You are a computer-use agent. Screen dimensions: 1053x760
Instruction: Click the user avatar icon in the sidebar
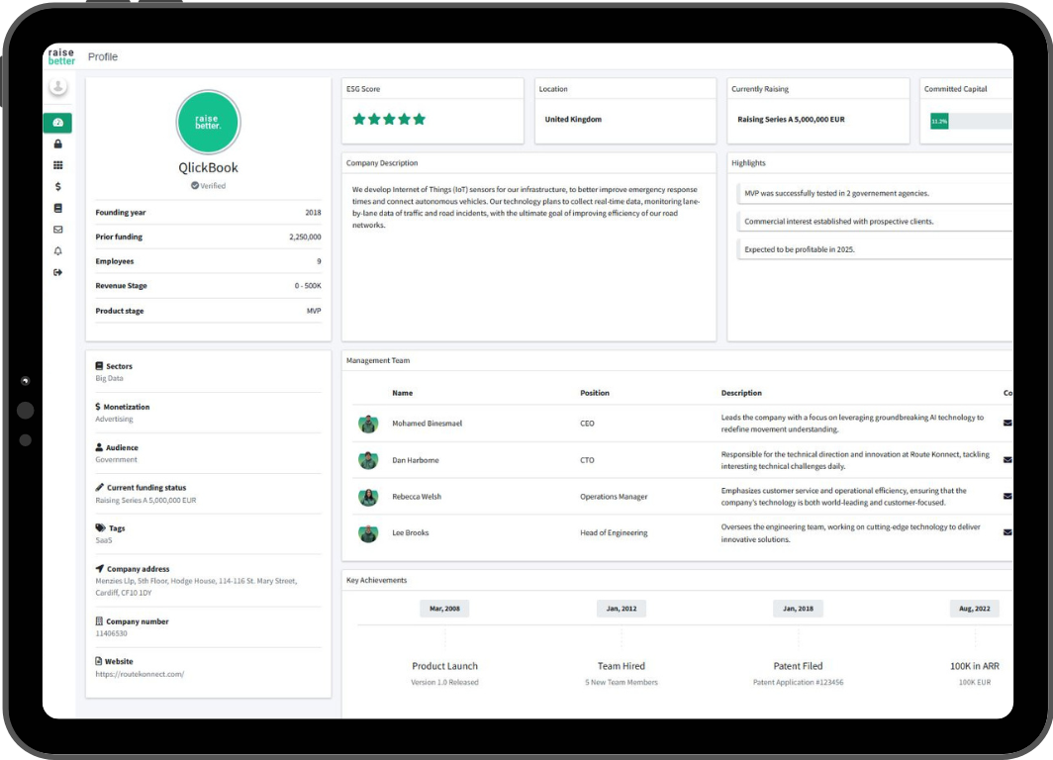tap(57, 87)
